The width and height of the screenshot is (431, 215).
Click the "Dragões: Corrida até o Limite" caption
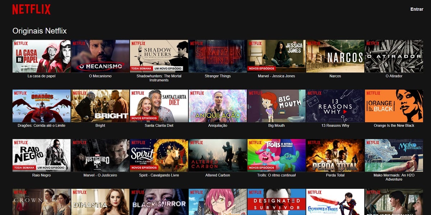[42, 126]
